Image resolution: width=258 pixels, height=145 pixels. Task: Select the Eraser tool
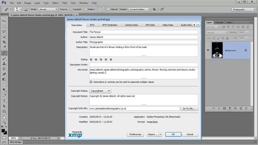4,74
